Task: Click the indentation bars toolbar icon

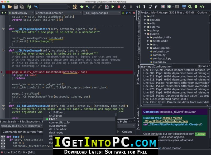Action: tap(29, 7)
